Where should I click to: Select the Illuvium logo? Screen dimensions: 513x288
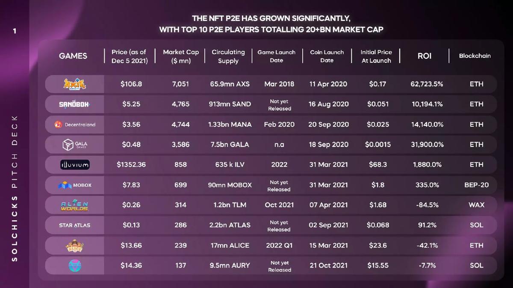tap(75, 165)
